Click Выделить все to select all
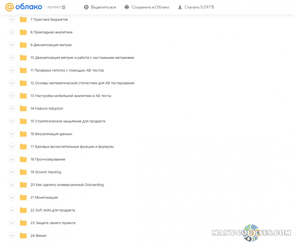Screen dimensions: 294x245 click(100, 7)
